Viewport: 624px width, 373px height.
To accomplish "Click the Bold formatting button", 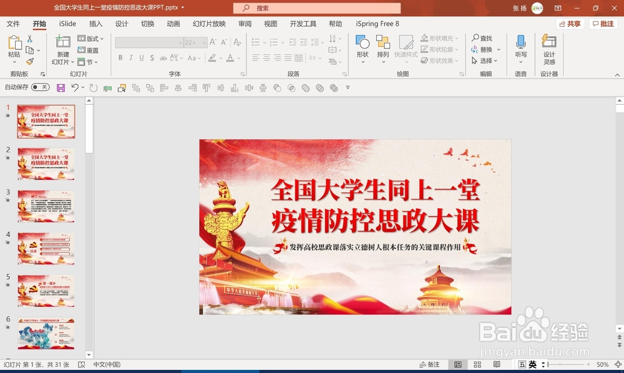I will click(120, 58).
